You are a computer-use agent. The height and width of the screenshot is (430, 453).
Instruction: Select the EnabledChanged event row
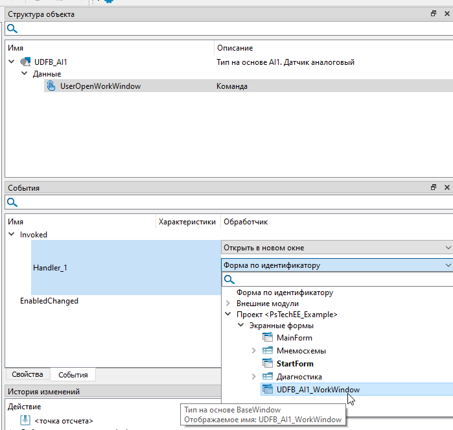[x=49, y=301]
